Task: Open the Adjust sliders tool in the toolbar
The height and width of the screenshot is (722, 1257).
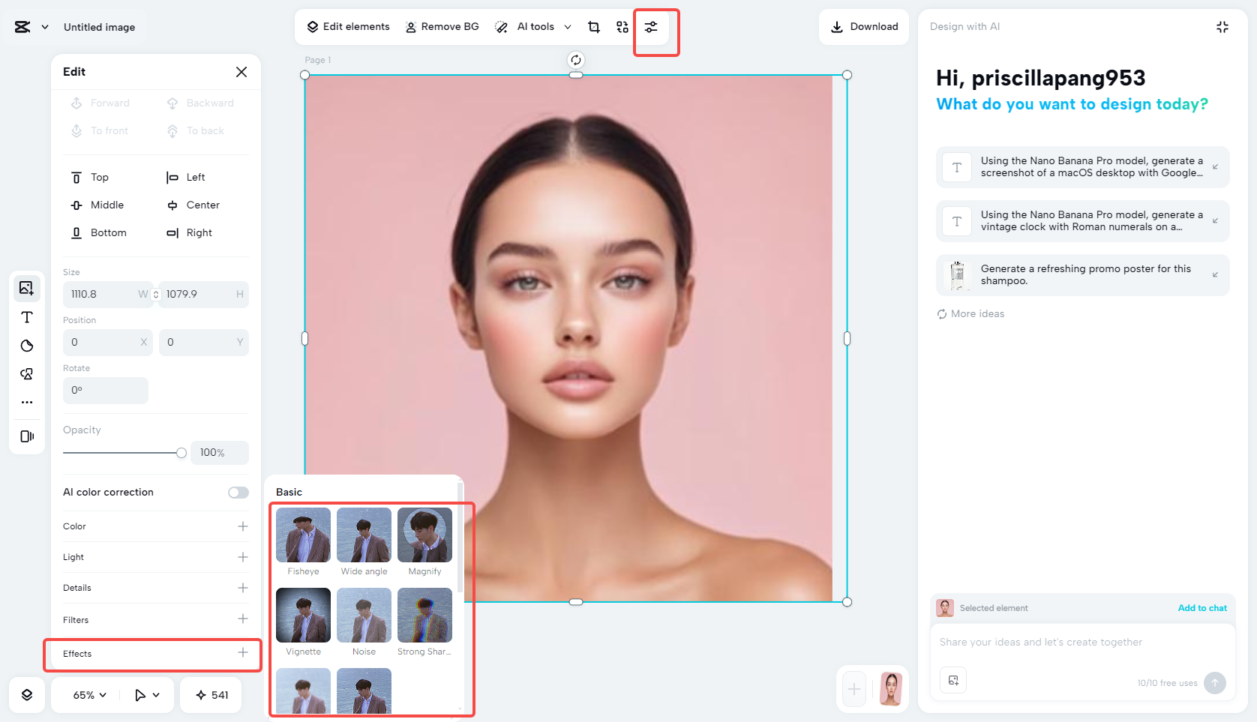Action: pyautogui.click(x=651, y=27)
